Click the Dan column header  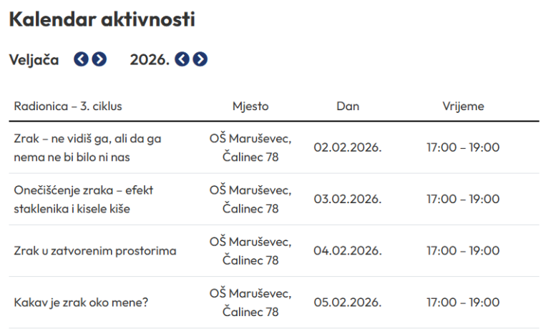(x=348, y=107)
